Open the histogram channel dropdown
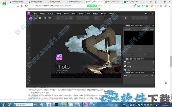 [130, 29]
